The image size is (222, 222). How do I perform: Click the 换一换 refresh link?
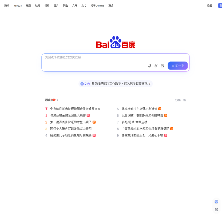tap(181, 100)
